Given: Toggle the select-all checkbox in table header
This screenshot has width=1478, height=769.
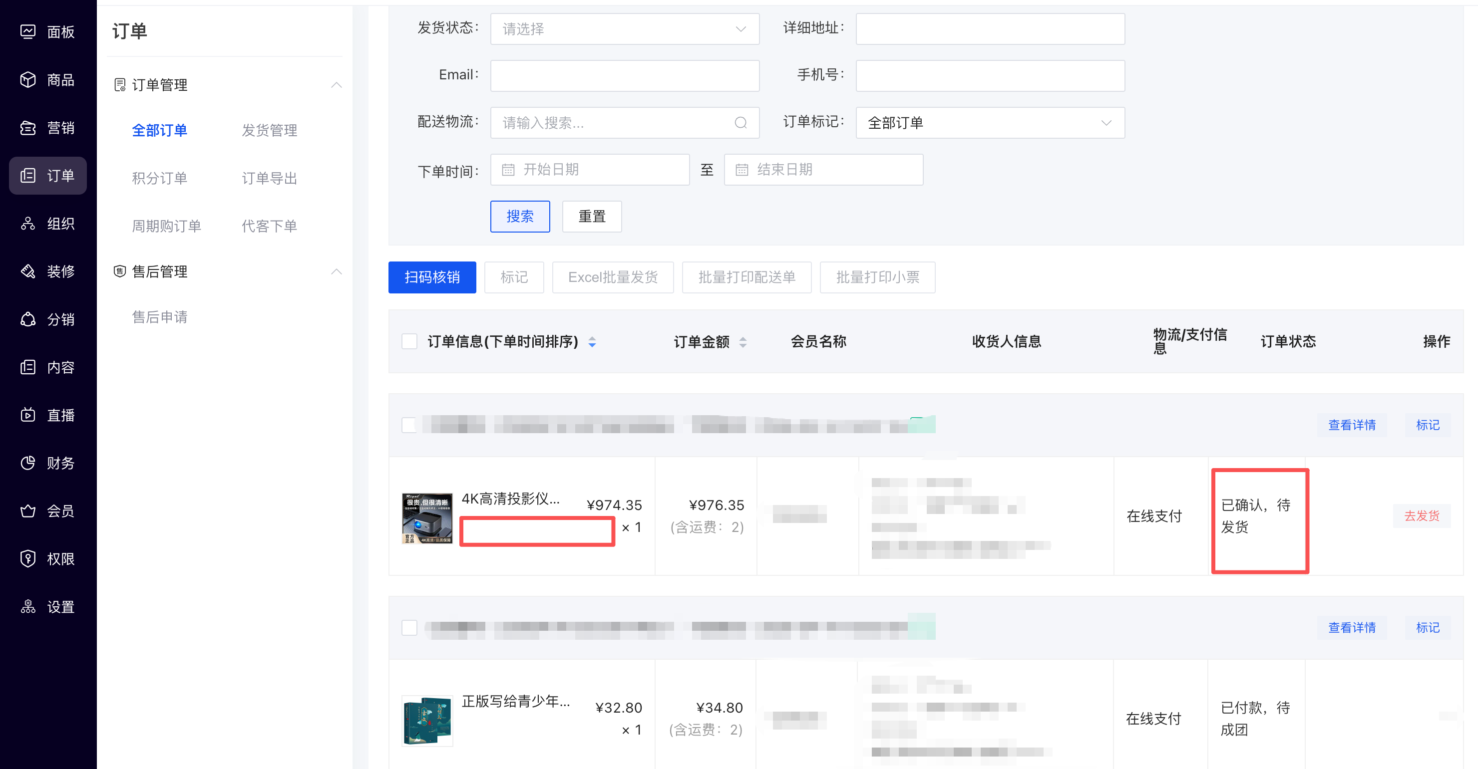Looking at the screenshot, I should click(x=409, y=342).
